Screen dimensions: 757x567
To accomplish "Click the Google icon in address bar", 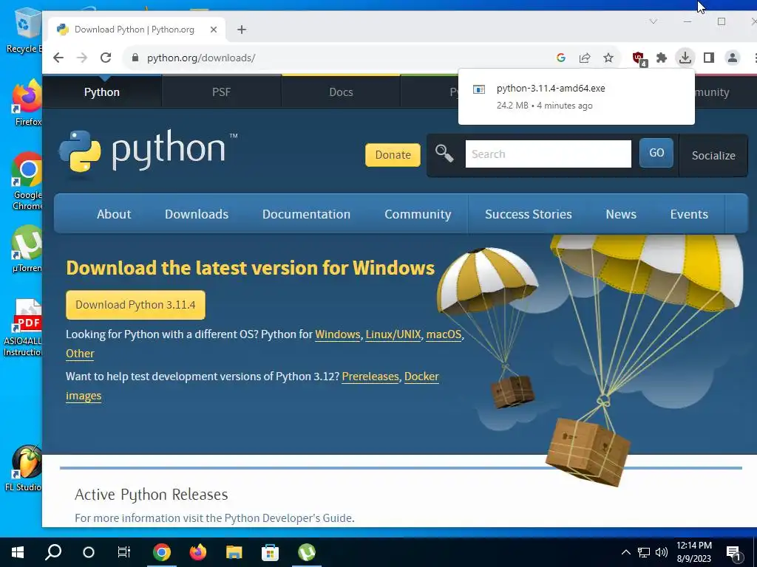I will (561, 58).
